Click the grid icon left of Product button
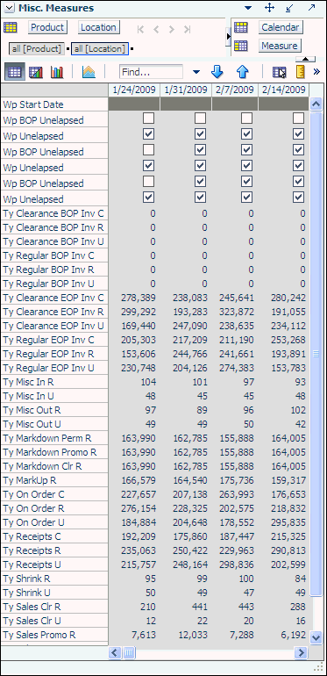Viewport: 327px width, 676px height. (x=11, y=27)
